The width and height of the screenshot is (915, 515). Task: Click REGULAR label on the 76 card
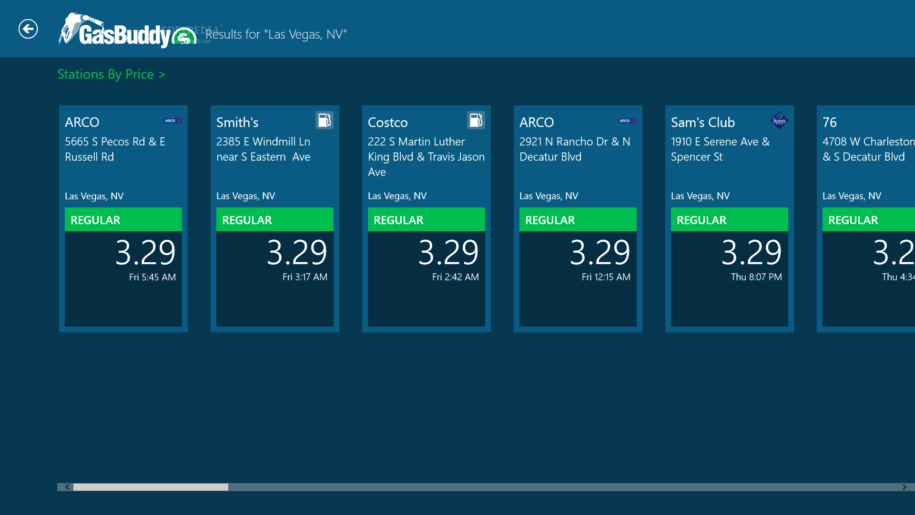click(853, 220)
